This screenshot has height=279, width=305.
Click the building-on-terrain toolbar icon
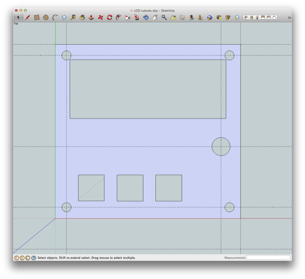191,18
